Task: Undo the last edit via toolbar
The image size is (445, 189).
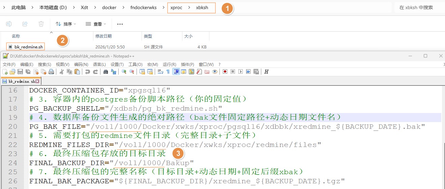Action: click(x=88, y=72)
